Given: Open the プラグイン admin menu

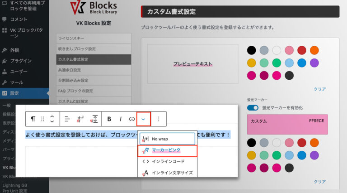Looking at the screenshot, I should pyautogui.click(x=20, y=61).
